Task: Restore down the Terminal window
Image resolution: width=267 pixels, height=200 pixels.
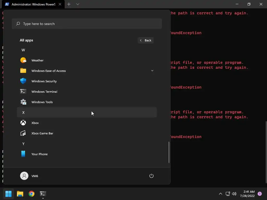Action: (249, 4)
